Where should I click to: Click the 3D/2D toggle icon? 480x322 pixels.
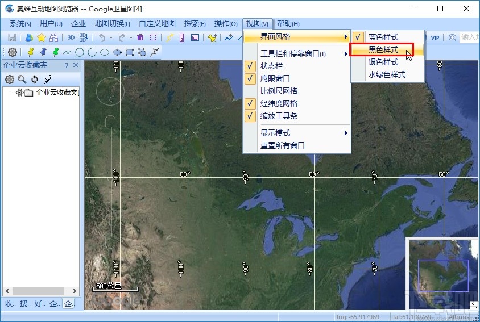point(84,37)
